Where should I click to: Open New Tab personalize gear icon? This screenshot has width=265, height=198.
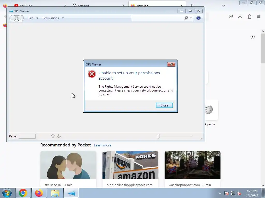(253, 37)
